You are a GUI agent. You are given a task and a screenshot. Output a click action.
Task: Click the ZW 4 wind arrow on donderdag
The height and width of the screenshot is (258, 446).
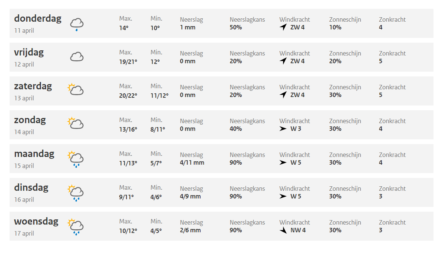pos(283,27)
